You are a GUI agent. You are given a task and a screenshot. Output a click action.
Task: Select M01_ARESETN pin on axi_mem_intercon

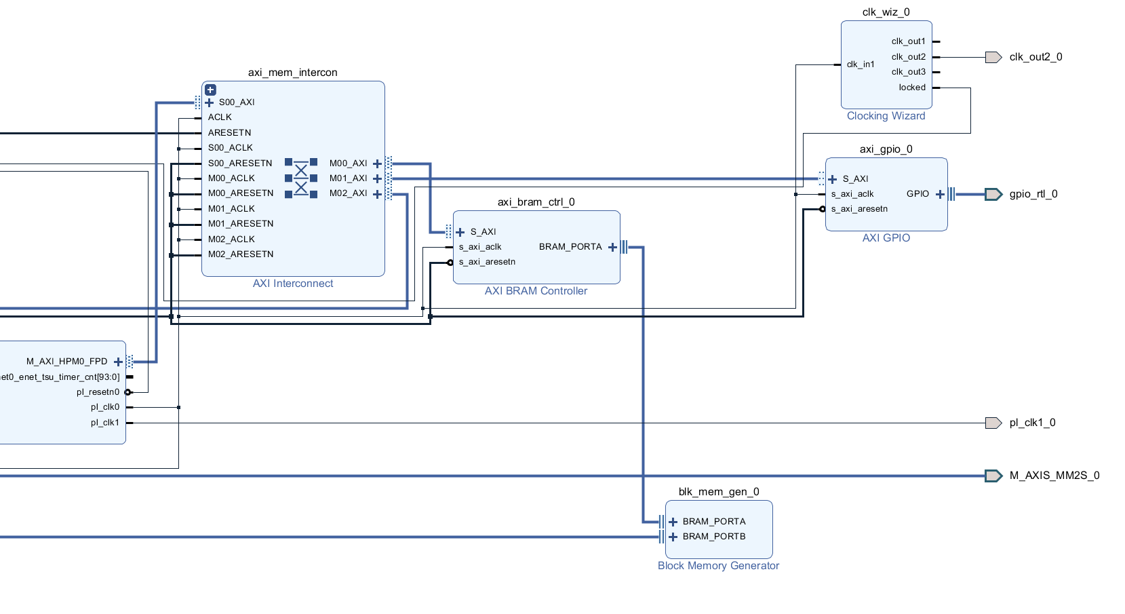(x=241, y=224)
